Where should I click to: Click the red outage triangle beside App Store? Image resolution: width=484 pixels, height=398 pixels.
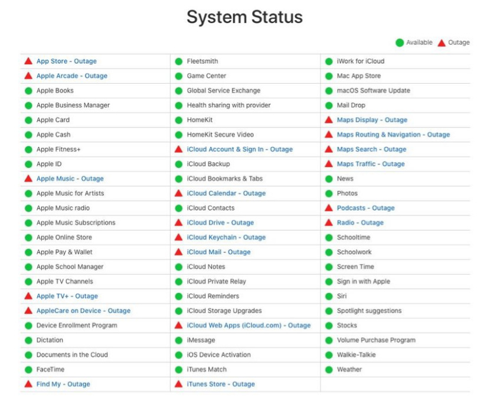click(x=28, y=61)
